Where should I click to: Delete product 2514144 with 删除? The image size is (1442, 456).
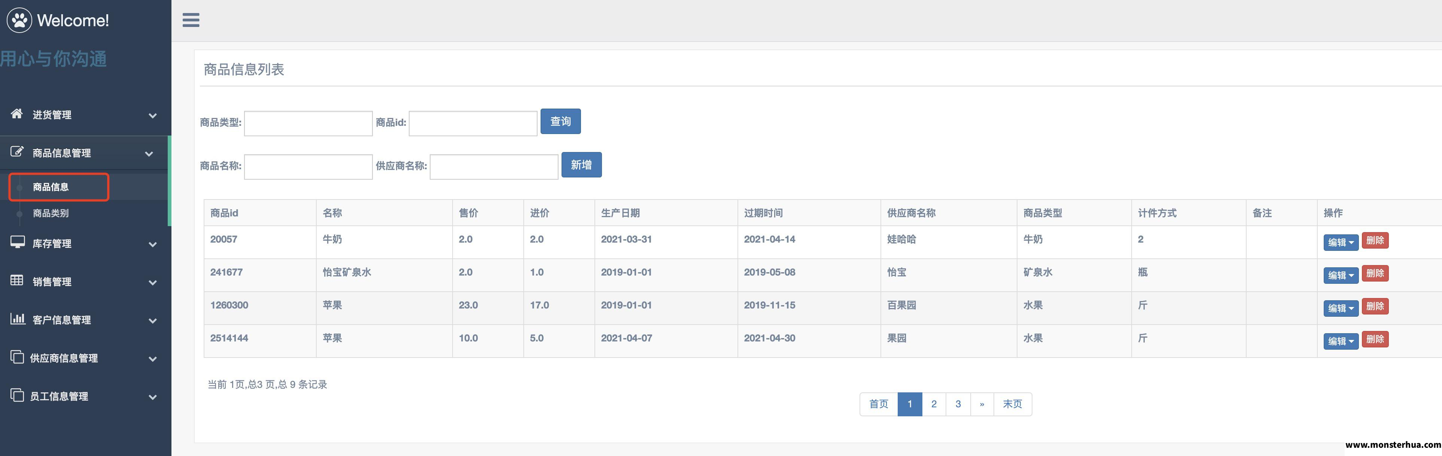point(1375,340)
